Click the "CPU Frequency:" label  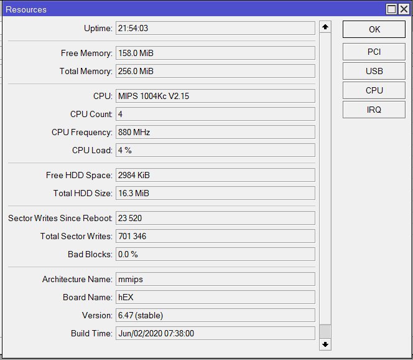point(82,132)
